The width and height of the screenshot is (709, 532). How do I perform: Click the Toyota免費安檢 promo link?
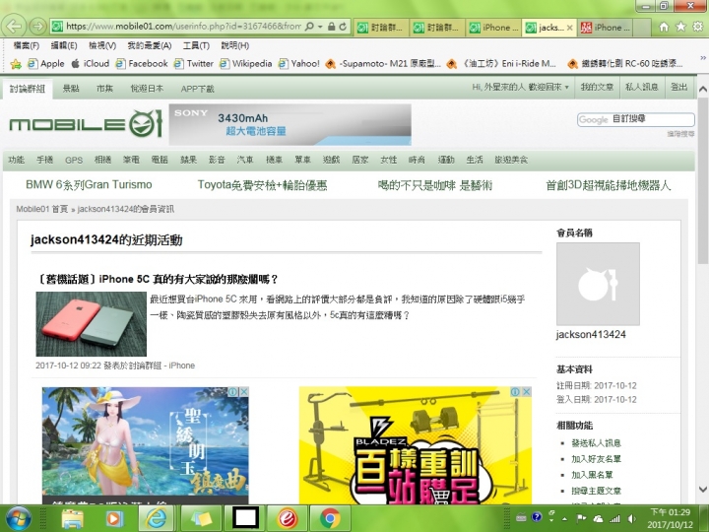[262, 185]
